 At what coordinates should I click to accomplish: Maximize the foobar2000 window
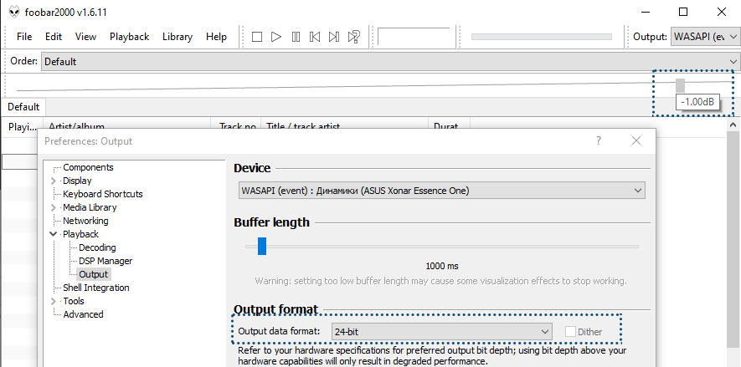(x=683, y=12)
